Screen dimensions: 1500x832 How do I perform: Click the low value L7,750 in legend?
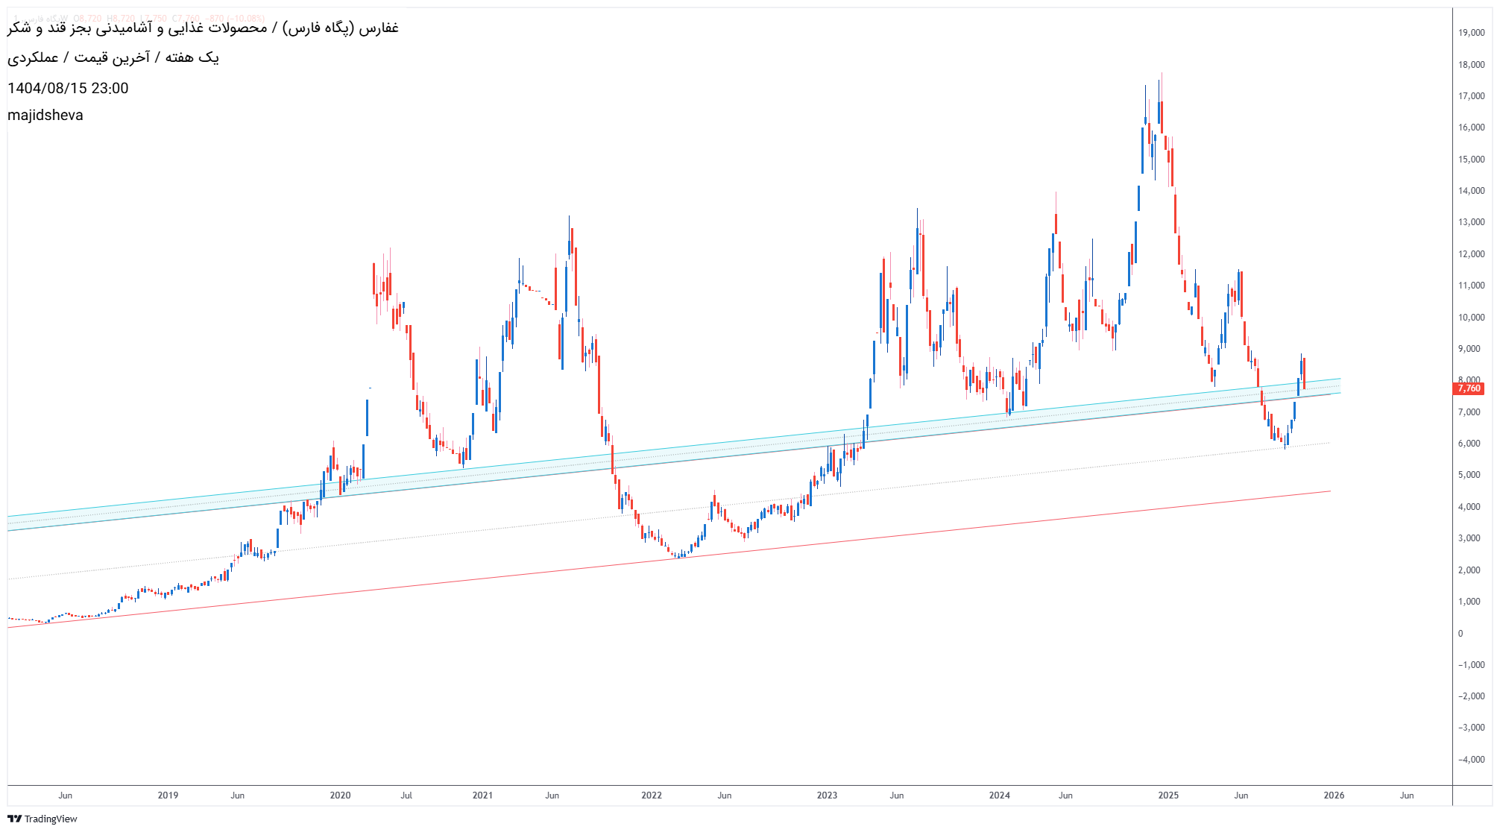coord(153,16)
